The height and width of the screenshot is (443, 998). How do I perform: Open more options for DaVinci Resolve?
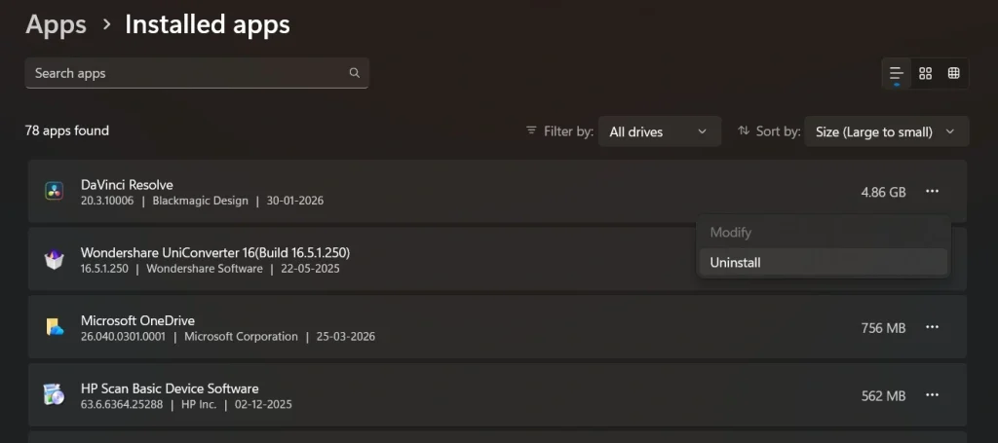(933, 191)
